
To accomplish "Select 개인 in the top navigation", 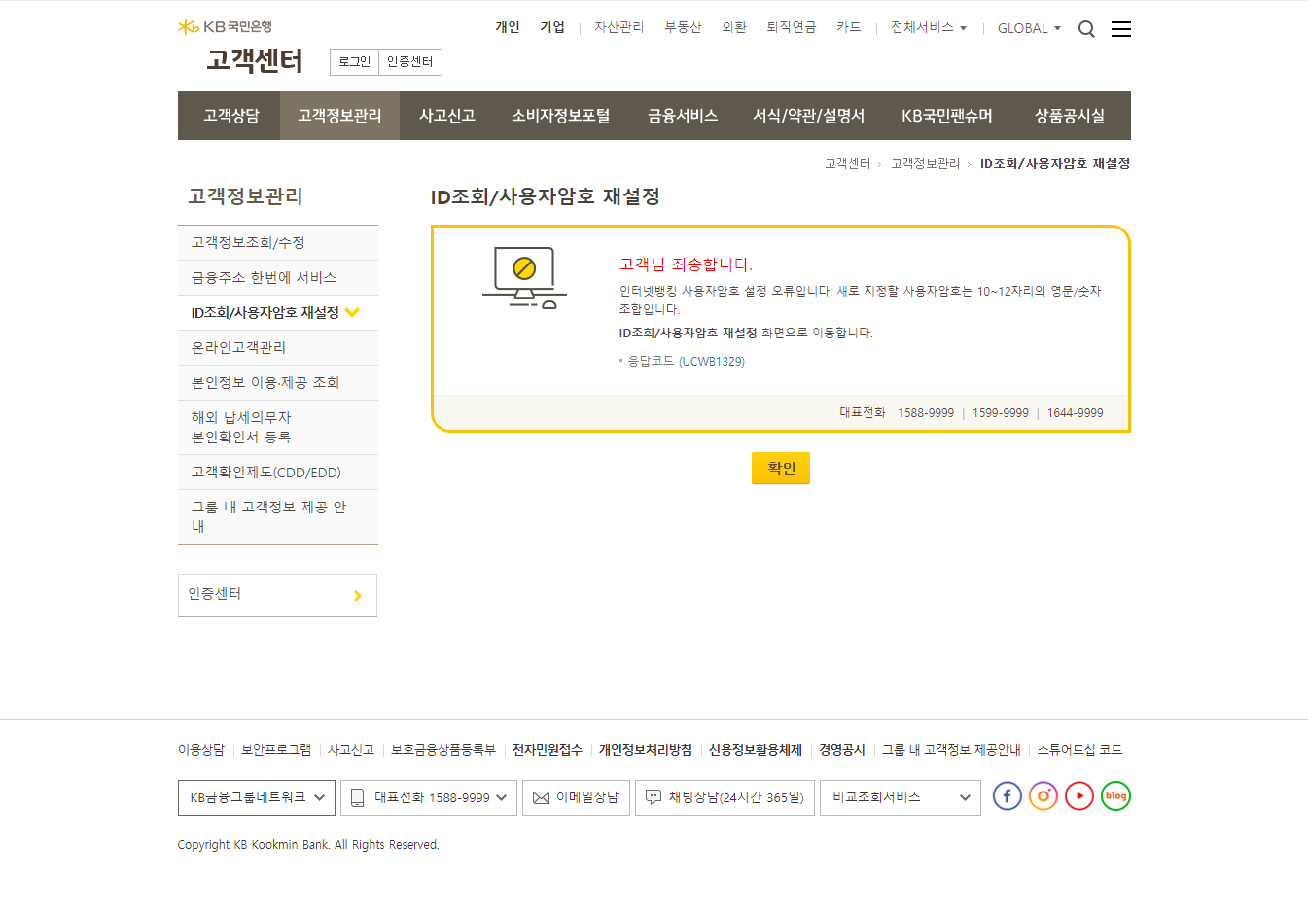I will click(x=508, y=27).
